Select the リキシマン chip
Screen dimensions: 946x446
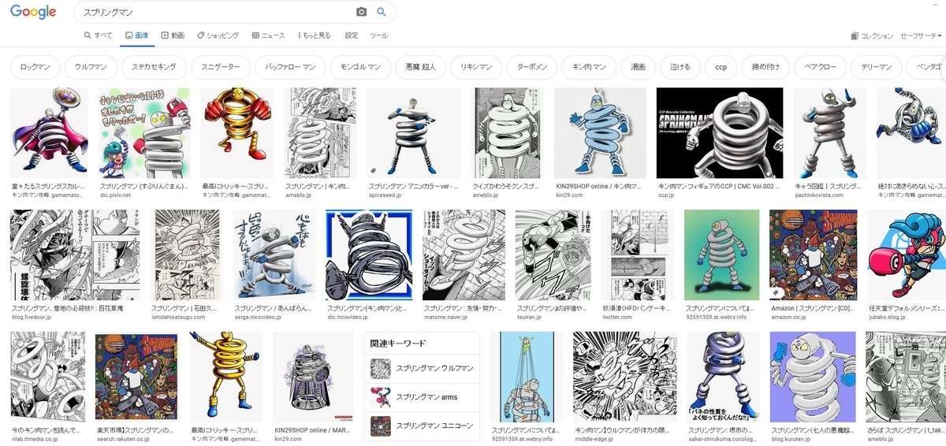click(x=476, y=67)
